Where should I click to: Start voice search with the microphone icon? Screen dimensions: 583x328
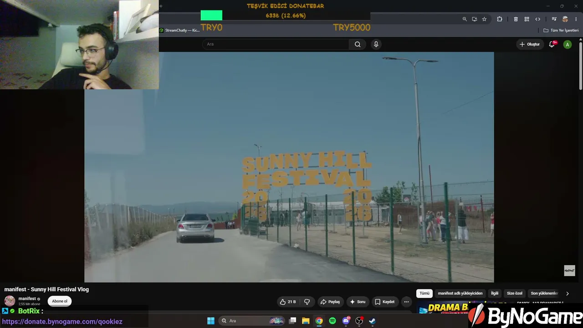[376, 44]
